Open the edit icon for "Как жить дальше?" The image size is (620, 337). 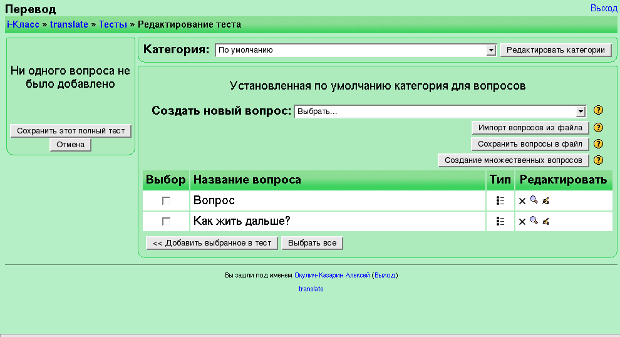(545, 222)
